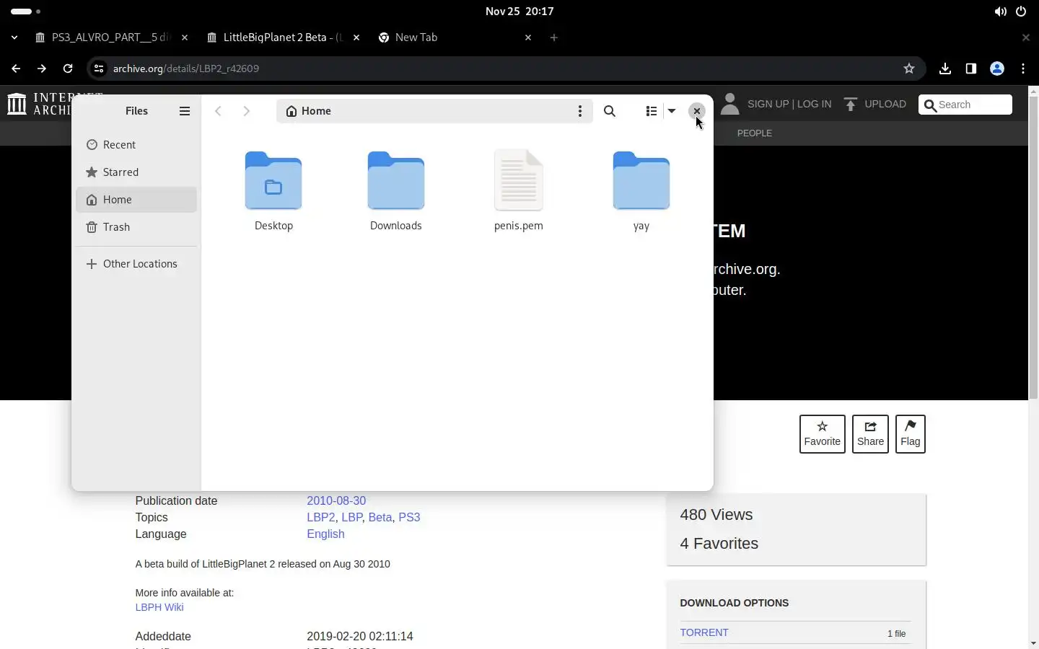Bookmark this page with star icon
Image resolution: width=1039 pixels, height=649 pixels.
pos(909,69)
